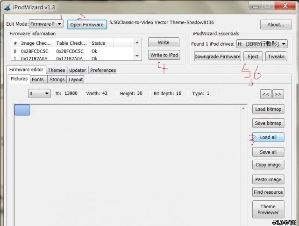Click the ID field showing 13980
The height and width of the screenshot is (226, 299).
click(x=73, y=93)
